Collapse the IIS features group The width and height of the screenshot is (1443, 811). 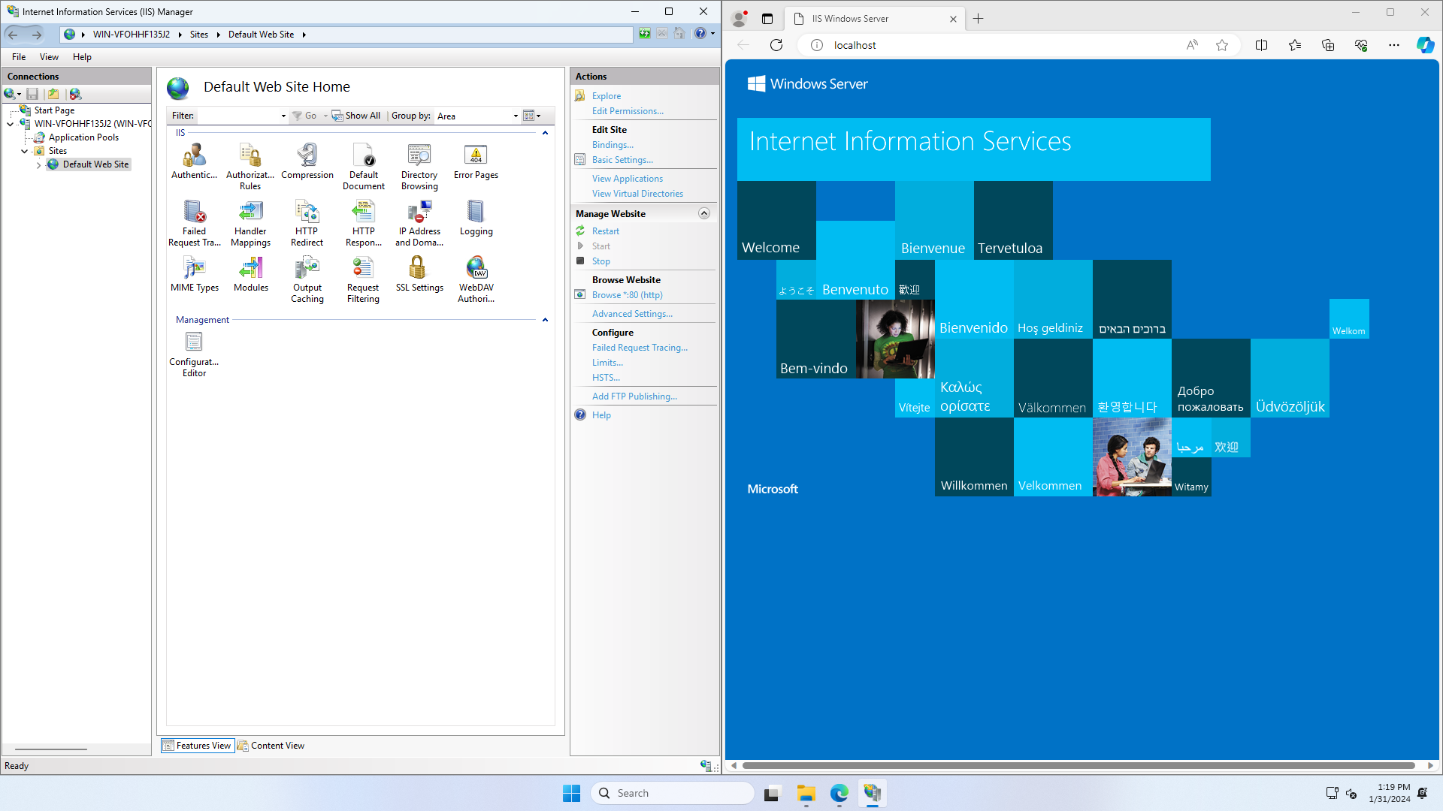click(x=545, y=133)
